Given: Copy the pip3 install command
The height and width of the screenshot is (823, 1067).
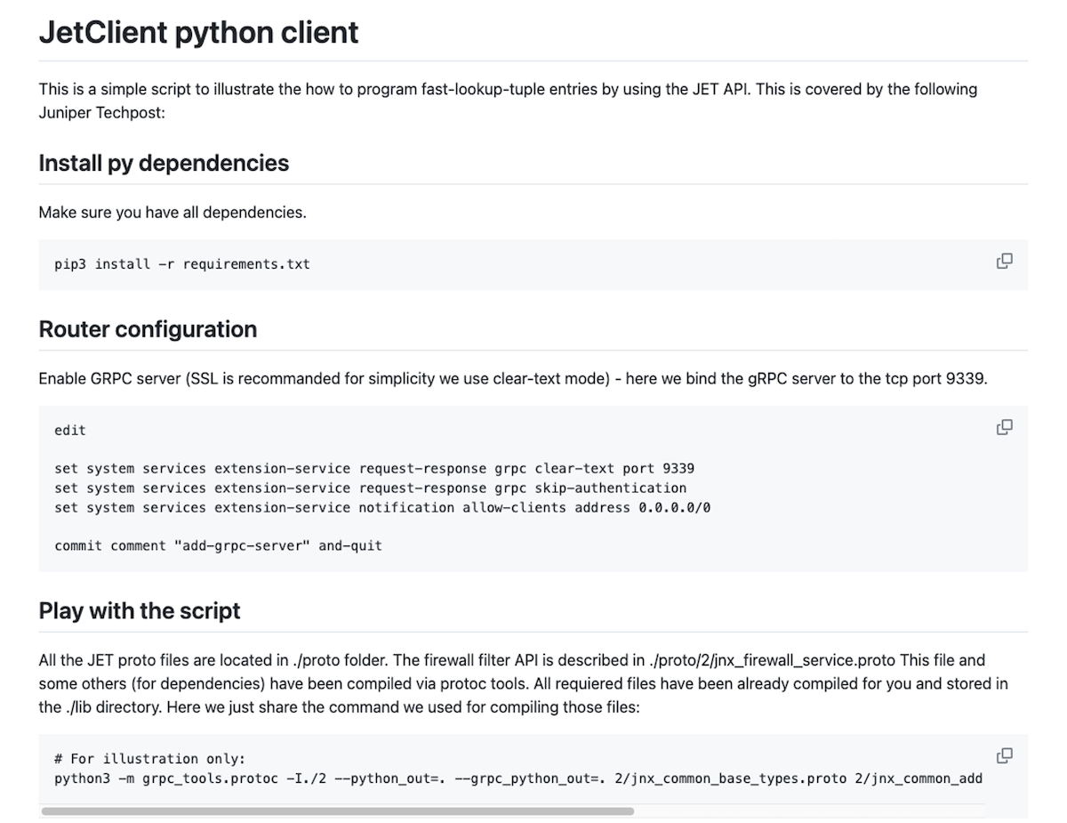Looking at the screenshot, I should pyautogui.click(x=1004, y=262).
